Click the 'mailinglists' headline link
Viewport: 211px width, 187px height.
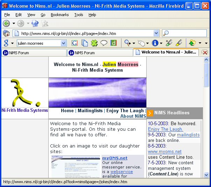[x=188, y=135]
